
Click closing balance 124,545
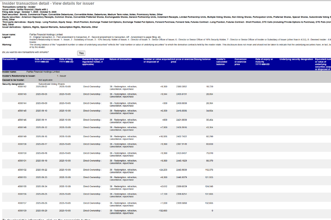[209, 187]
